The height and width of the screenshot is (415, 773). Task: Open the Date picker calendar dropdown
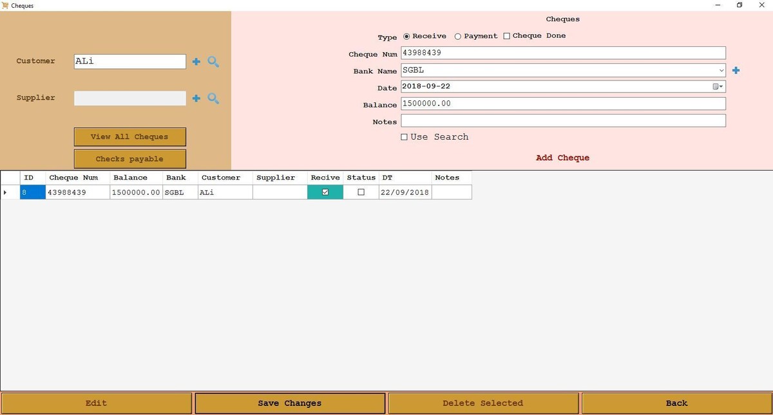coord(718,86)
